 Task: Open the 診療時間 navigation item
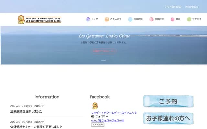tap(138, 19)
